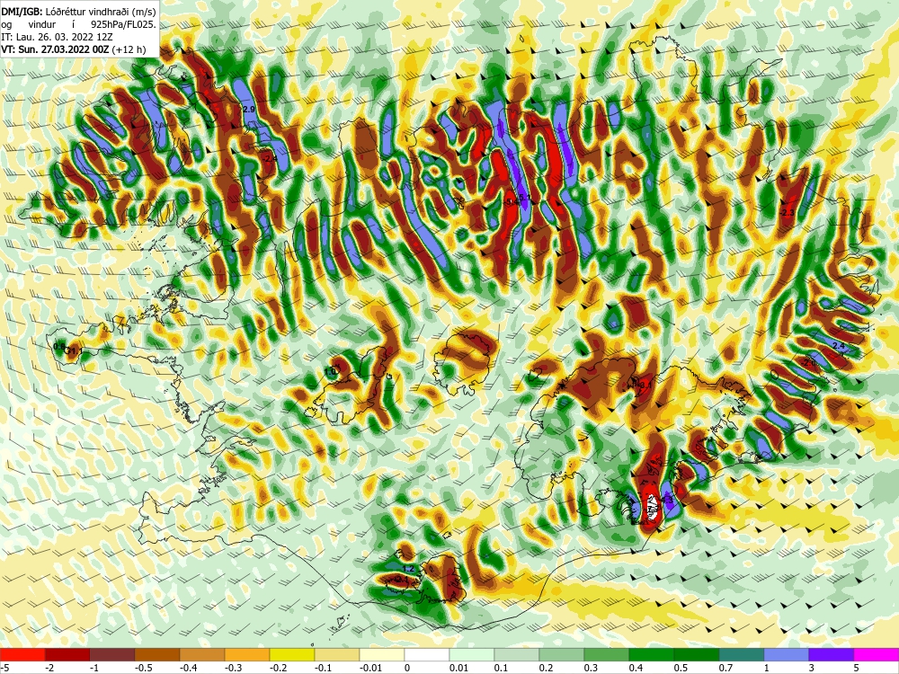Click the legend value label 0.7
Image resolution: width=899 pixels, height=674 pixels.
pos(725,668)
